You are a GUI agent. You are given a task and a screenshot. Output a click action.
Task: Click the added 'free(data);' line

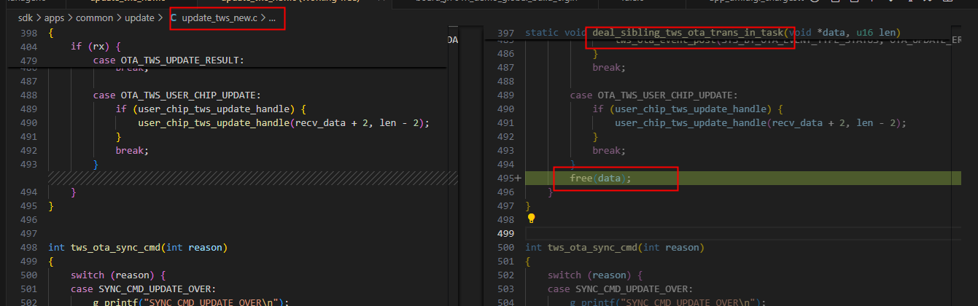pos(600,178)
